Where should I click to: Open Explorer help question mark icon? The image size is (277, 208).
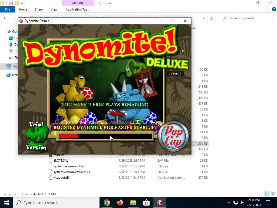(274, 9)
